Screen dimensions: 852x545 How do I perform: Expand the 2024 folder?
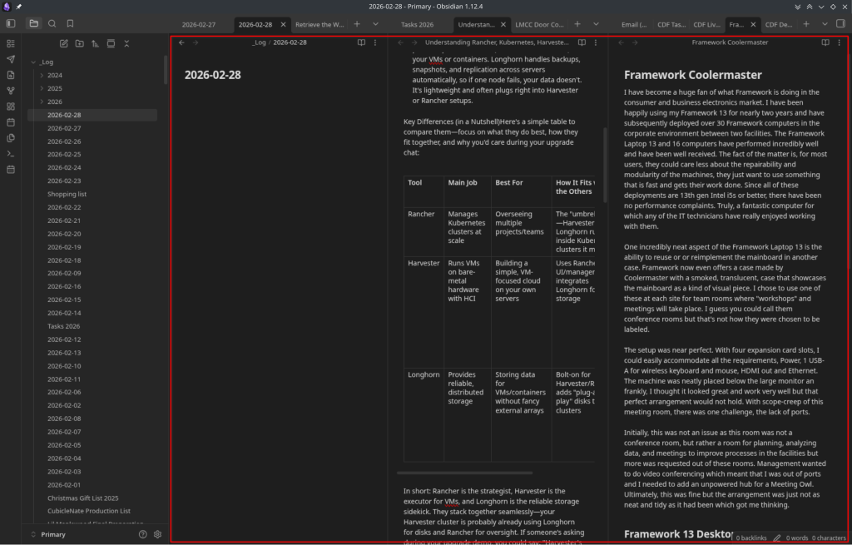point(42,75)
